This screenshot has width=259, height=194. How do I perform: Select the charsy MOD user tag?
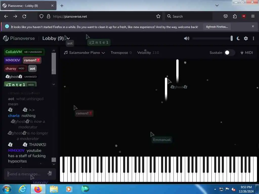coord(15,68)
